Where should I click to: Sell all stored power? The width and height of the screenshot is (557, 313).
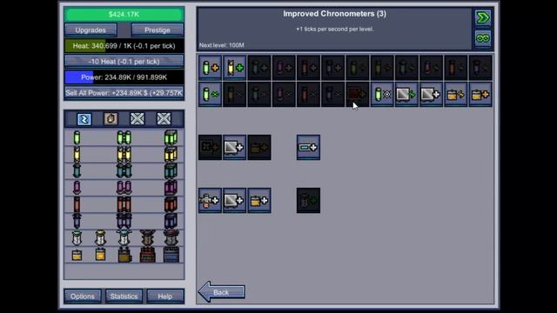pos(124,93)
